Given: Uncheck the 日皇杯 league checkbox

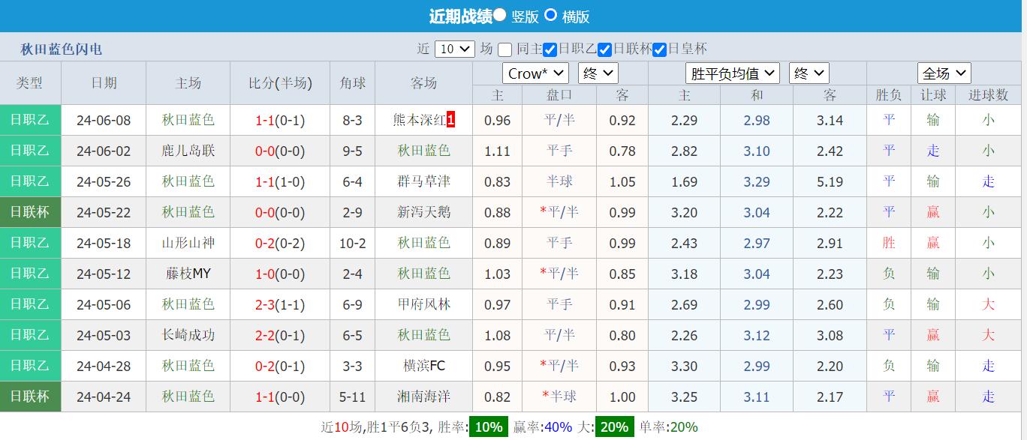Looking at the screenshot, I should (660, 49).
